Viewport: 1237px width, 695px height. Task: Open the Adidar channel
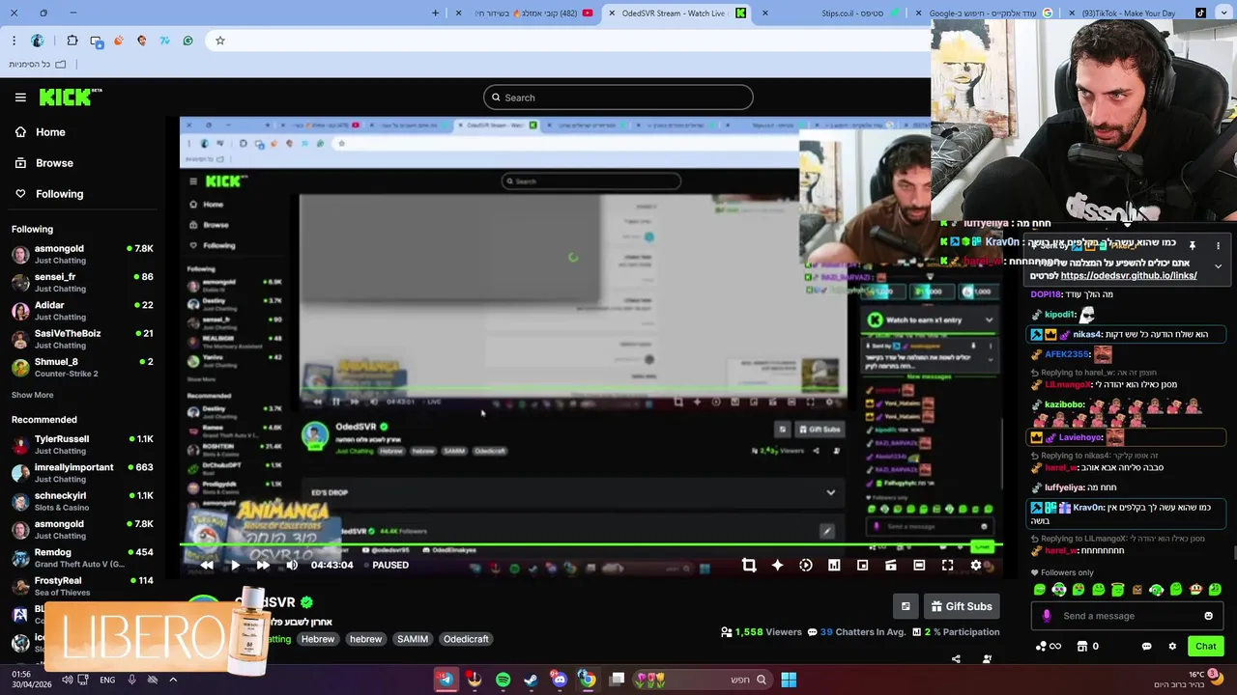tap(82, 310)
